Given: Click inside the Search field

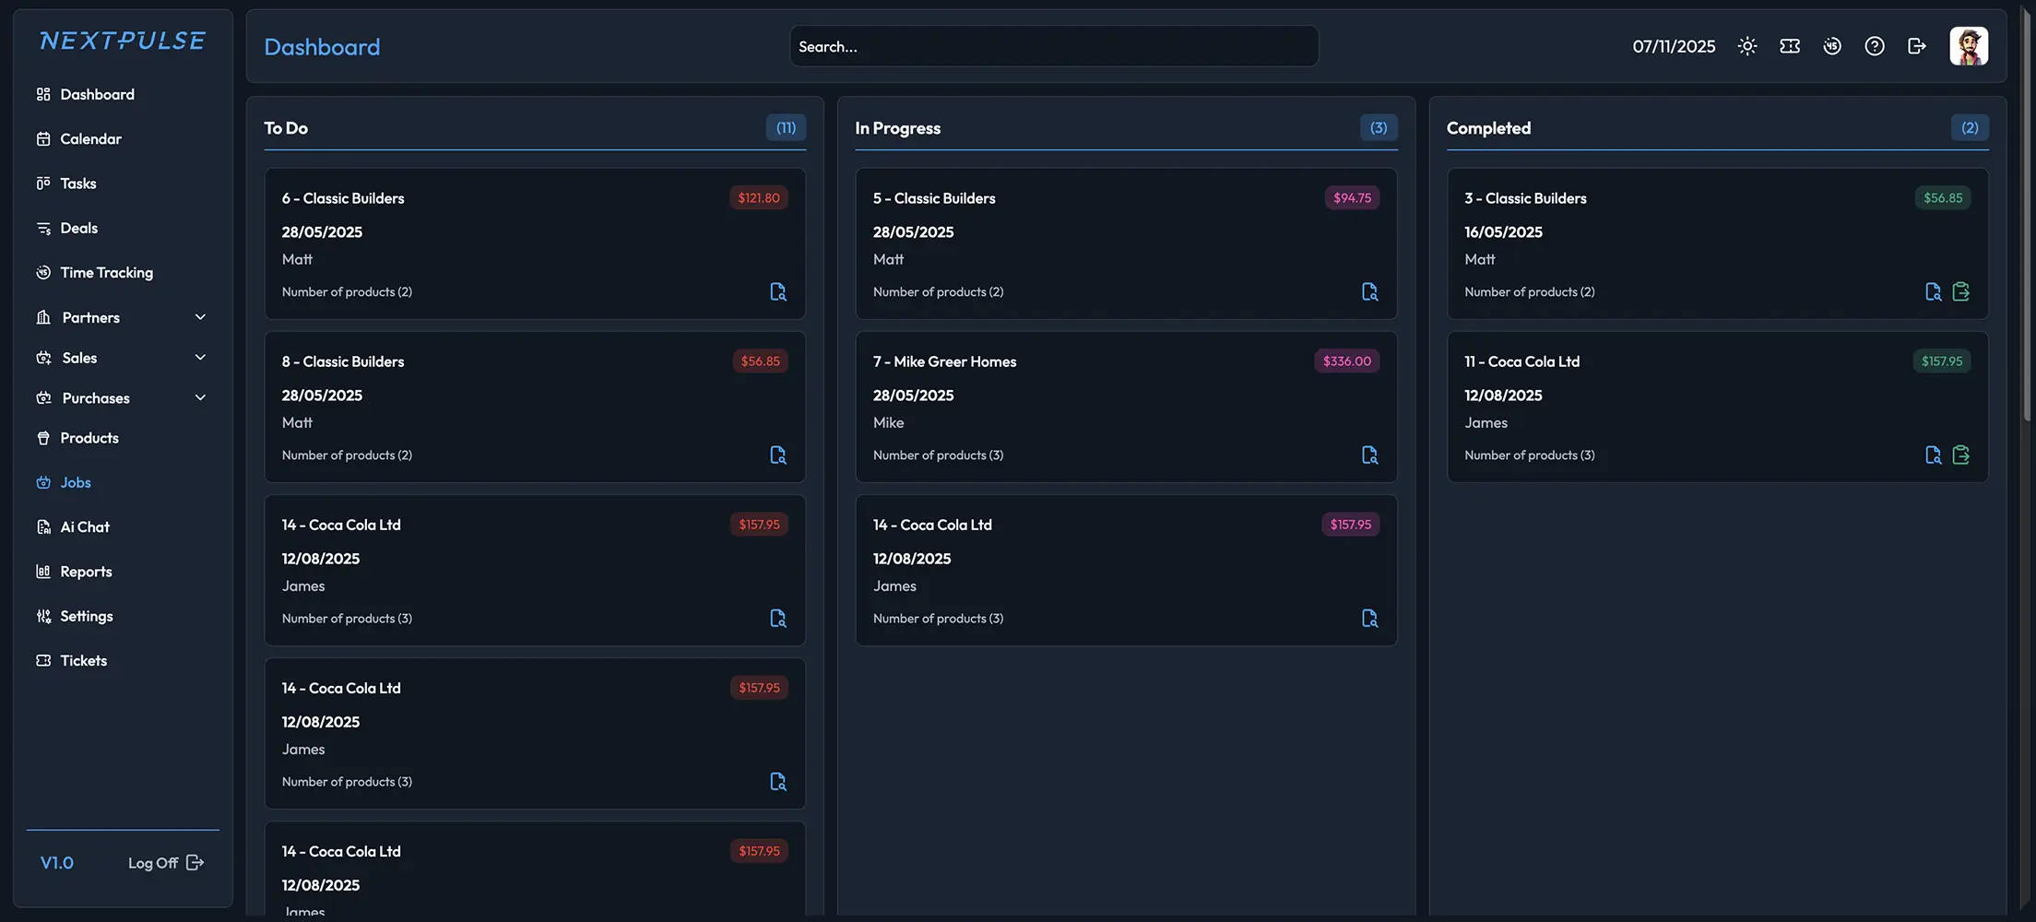Looking at the screenshot, I should point(1053,45).
